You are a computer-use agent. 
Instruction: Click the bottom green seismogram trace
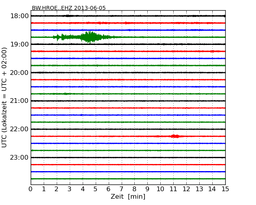pos(128,179)
